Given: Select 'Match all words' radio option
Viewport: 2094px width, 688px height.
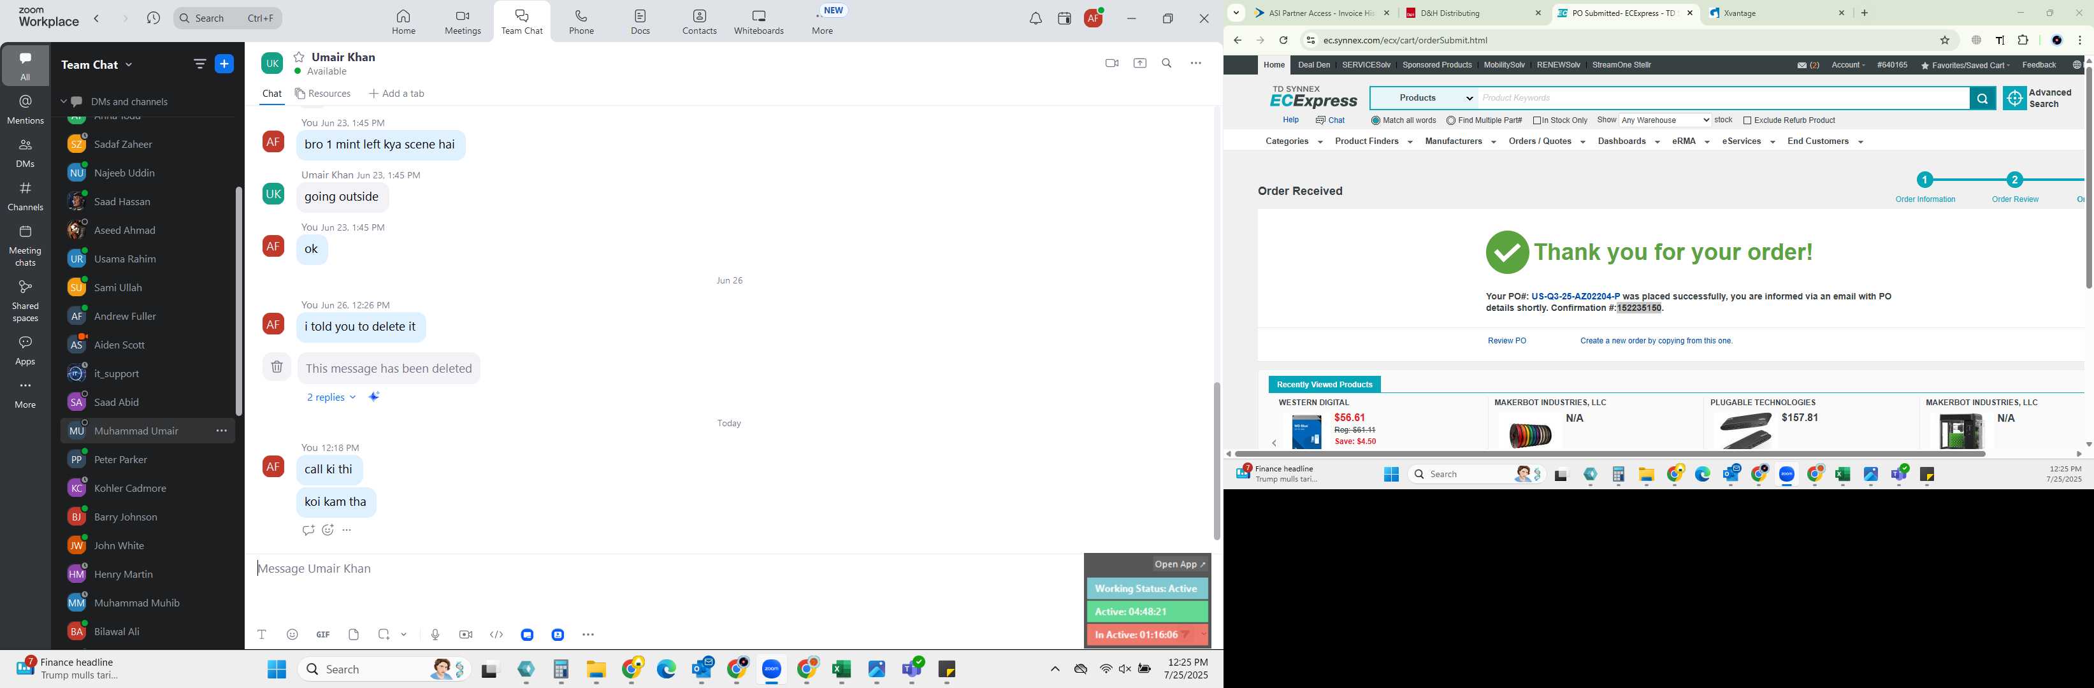Looking at the screenshot, I should [1375, 120].
